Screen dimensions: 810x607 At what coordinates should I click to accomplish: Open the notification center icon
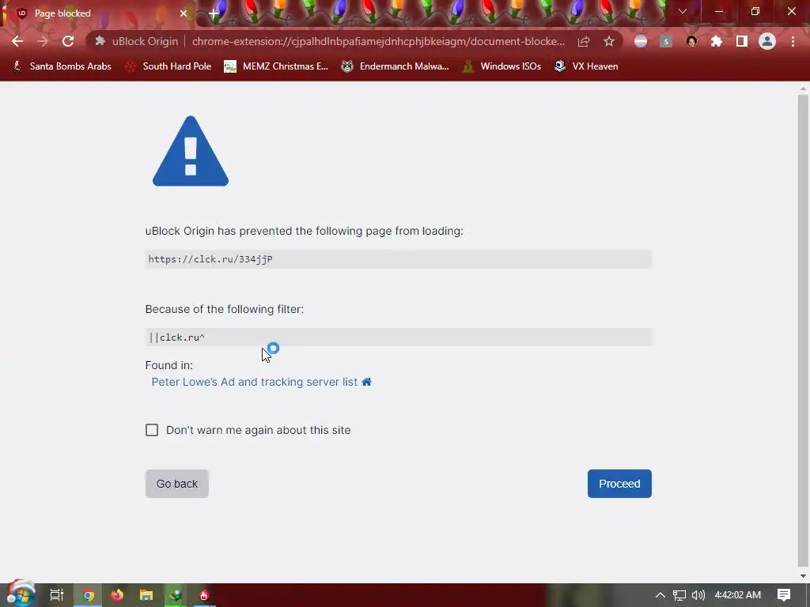coord(784,595)
